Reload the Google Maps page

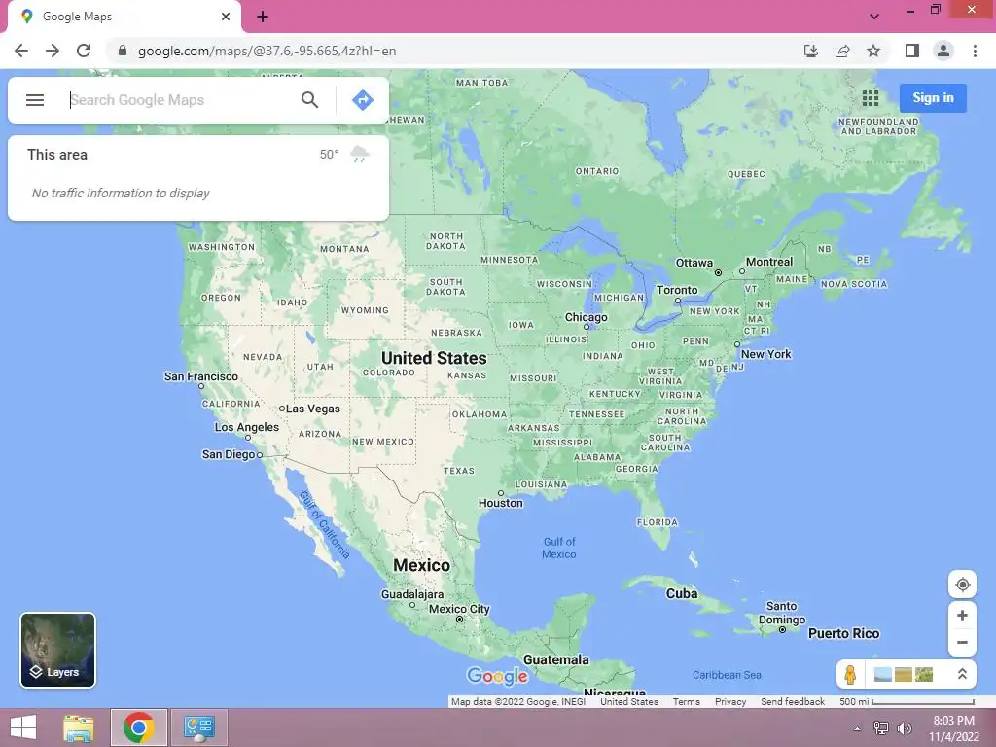click(84, 51)
